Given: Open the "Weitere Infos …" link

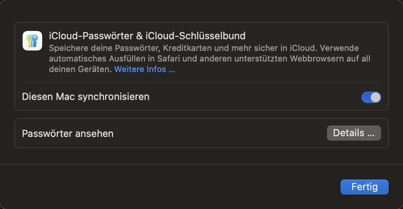Looking at the screenshot, I should coord(145,69).
